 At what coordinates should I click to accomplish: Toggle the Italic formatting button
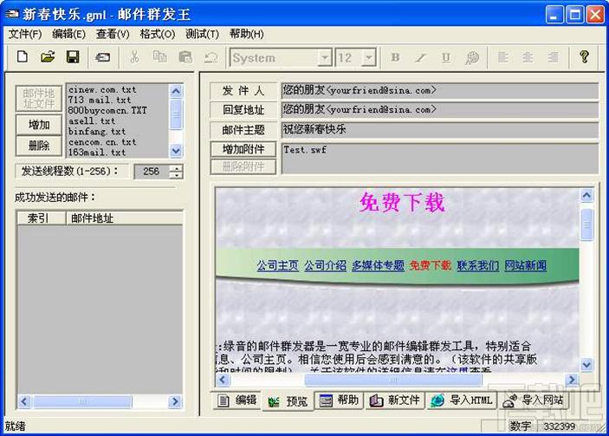click(x=420, y=58)
